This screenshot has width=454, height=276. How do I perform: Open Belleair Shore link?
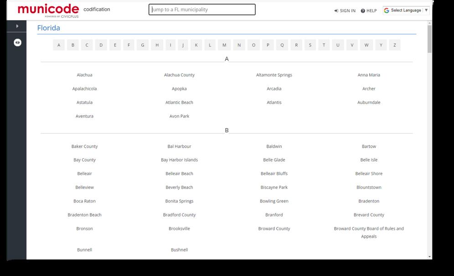pyautogui.click(x=369, y=174)
